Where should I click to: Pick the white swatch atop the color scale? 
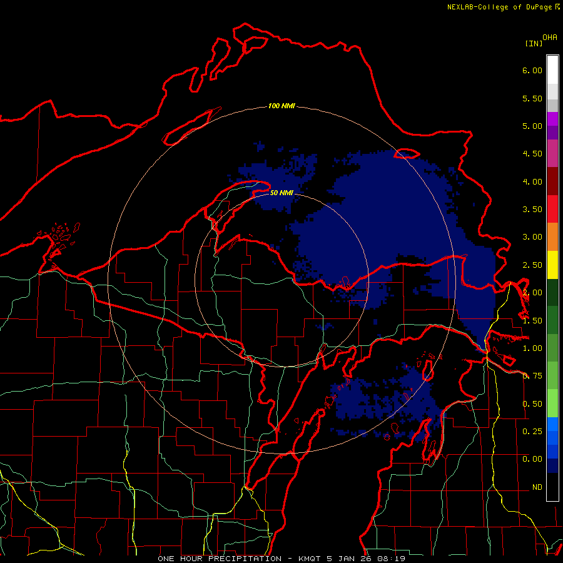pyautogui.click(x=552, y=70)
